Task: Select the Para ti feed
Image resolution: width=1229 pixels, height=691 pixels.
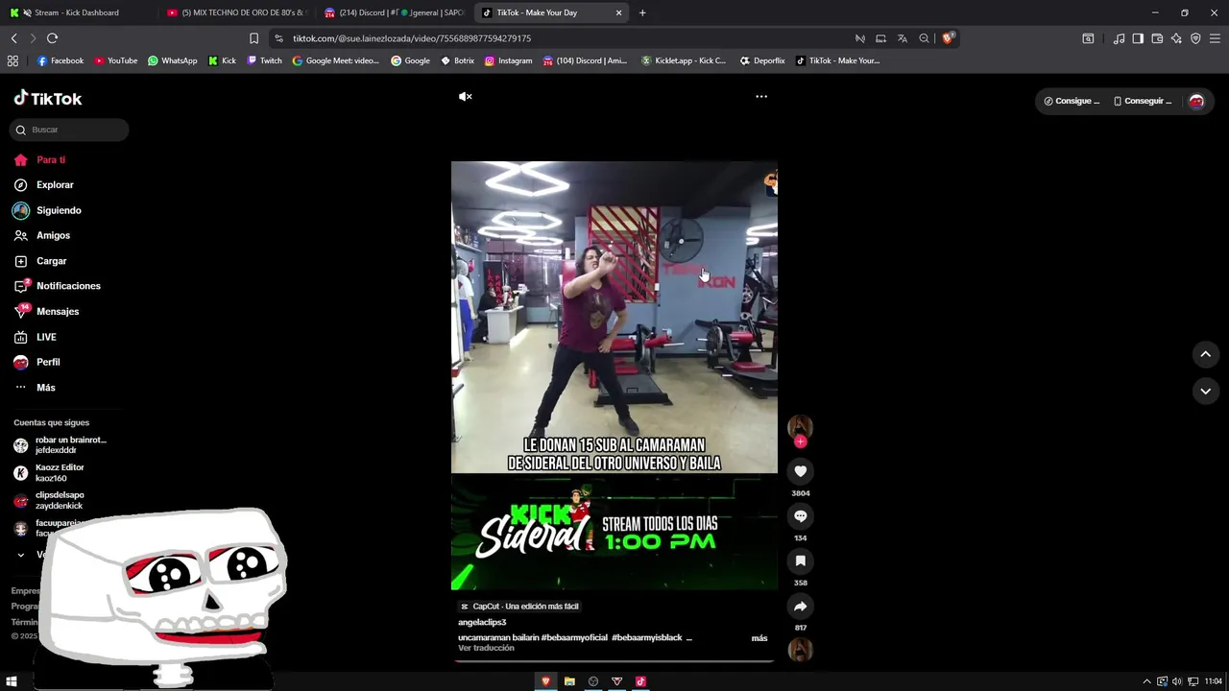Action: coord(39,160)
